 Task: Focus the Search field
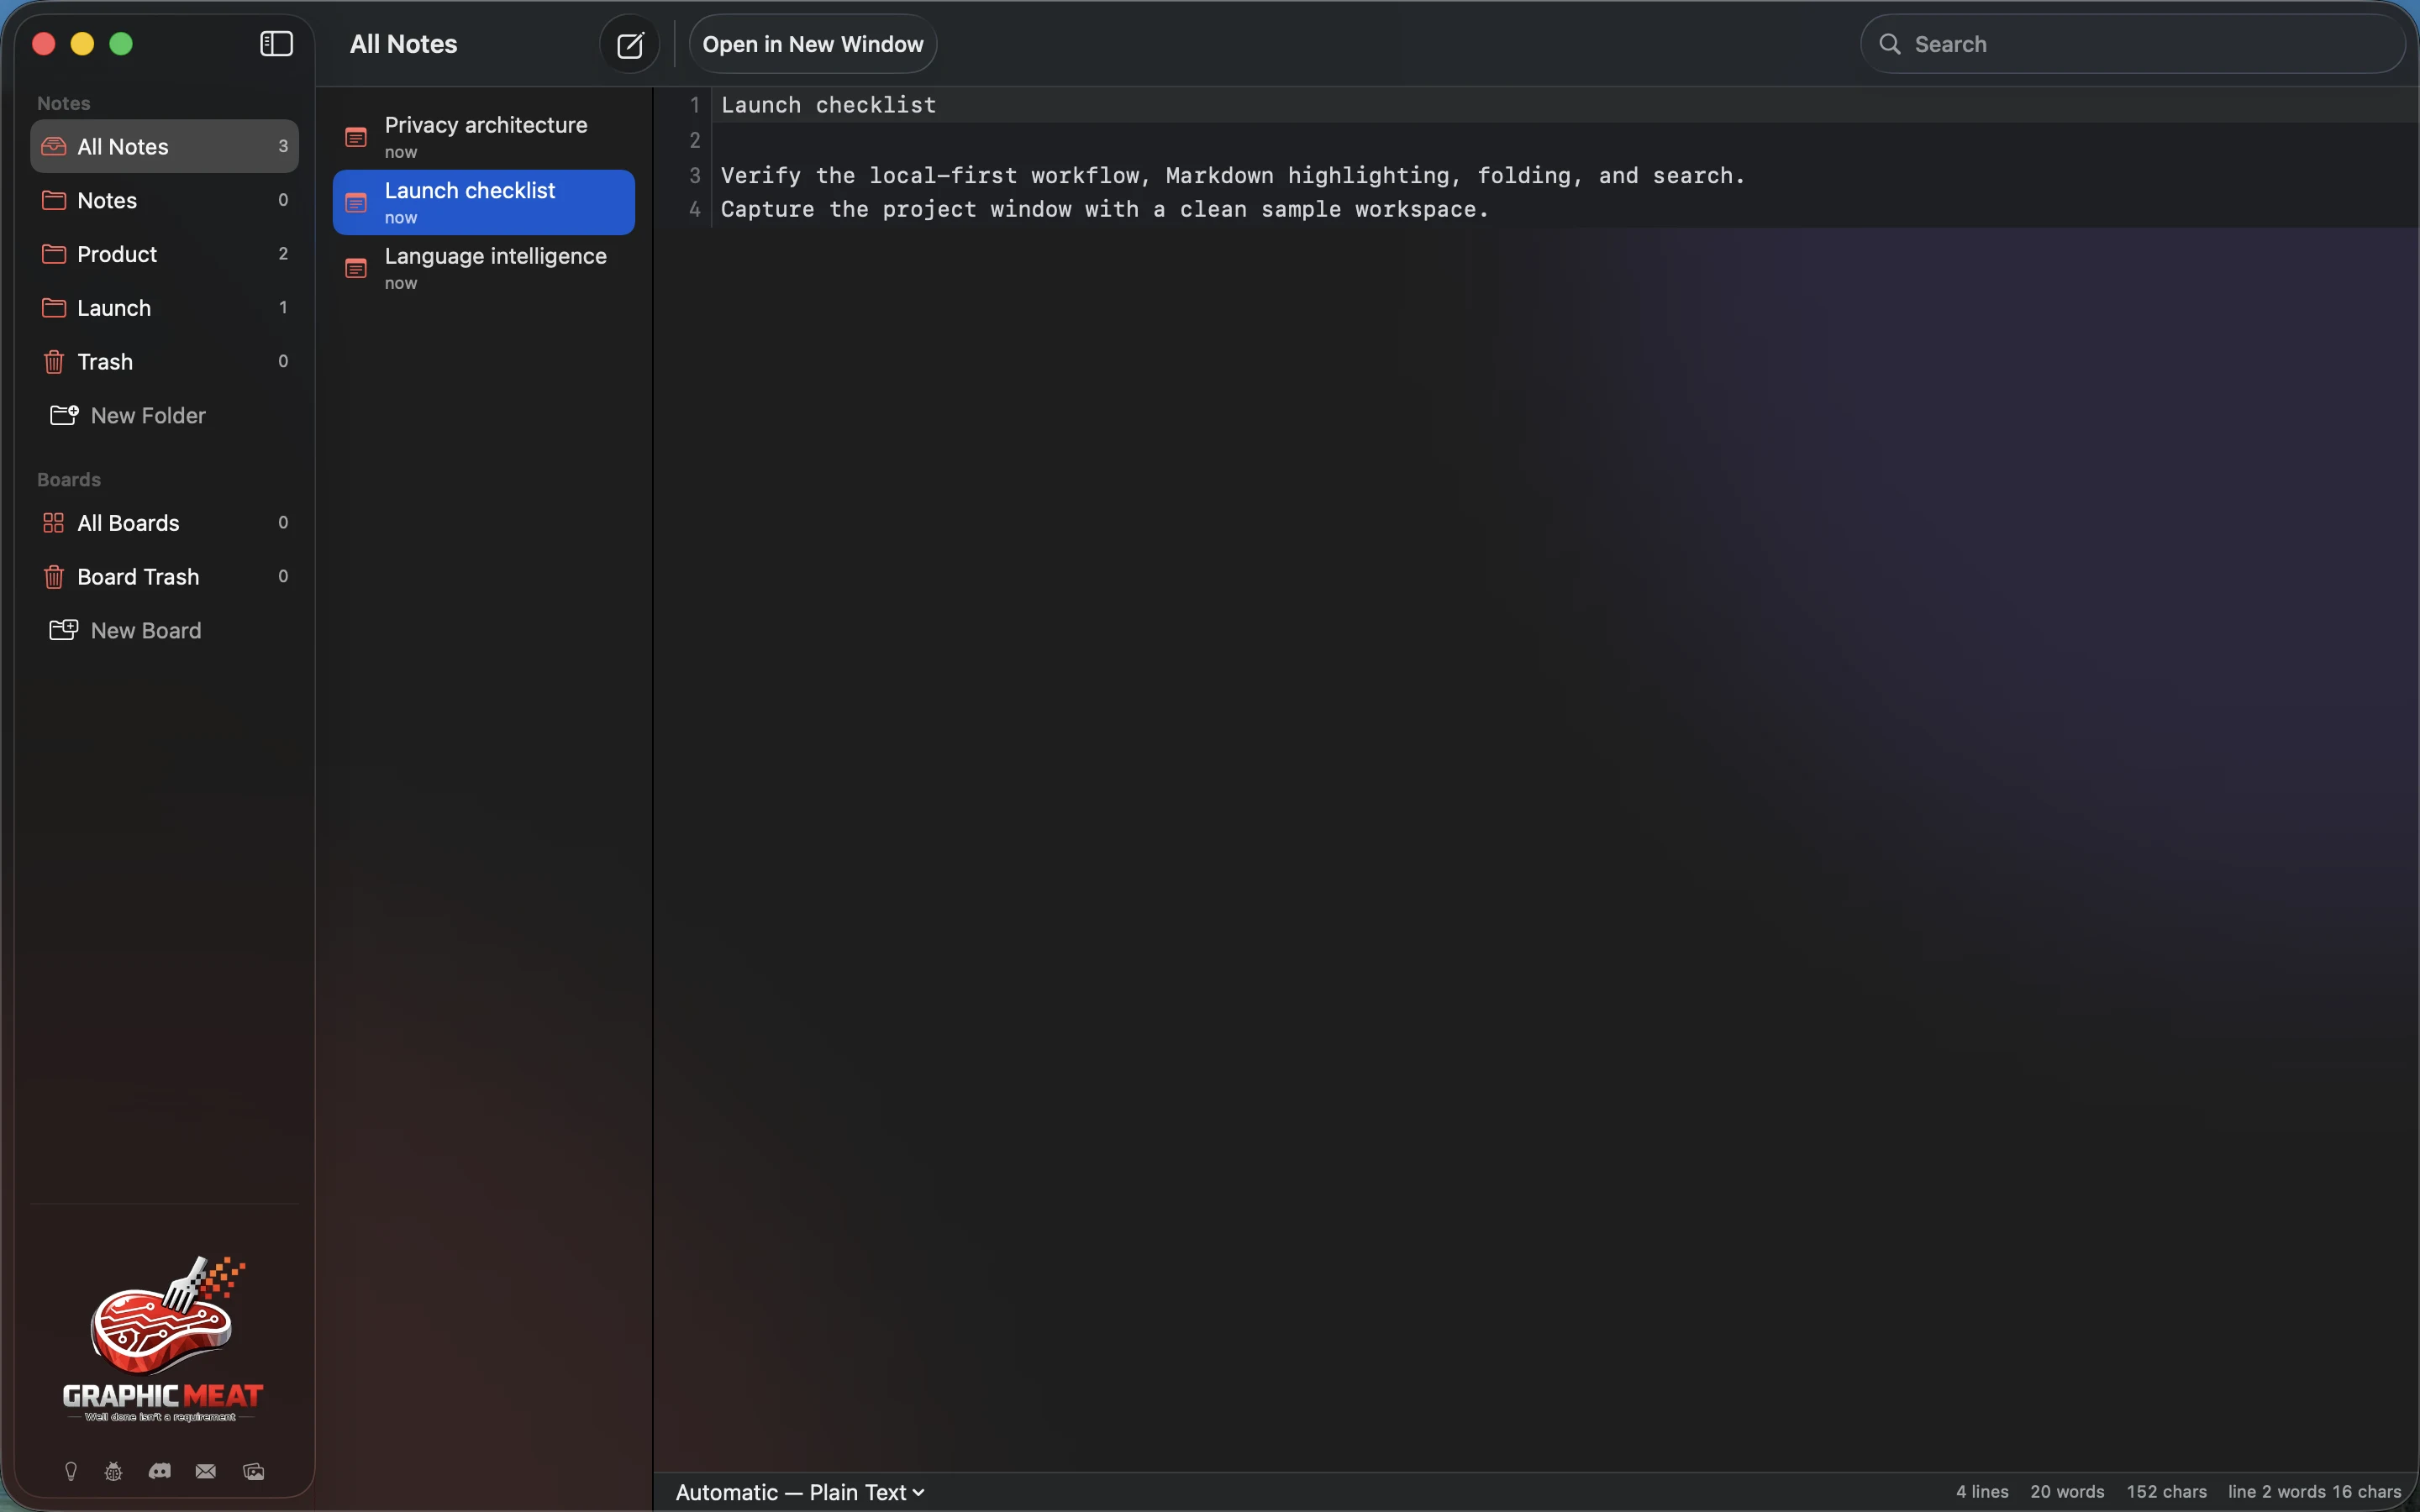[x=2132, y=45]
